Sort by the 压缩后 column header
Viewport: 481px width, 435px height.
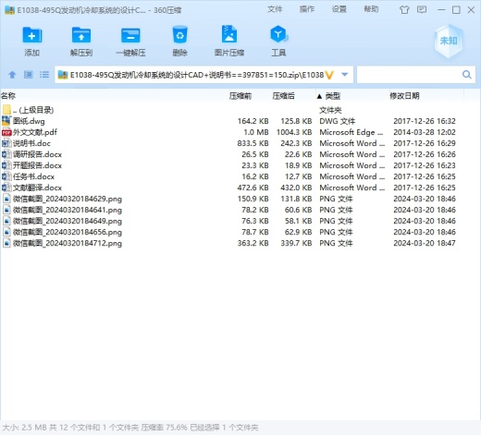coord(283,96)
